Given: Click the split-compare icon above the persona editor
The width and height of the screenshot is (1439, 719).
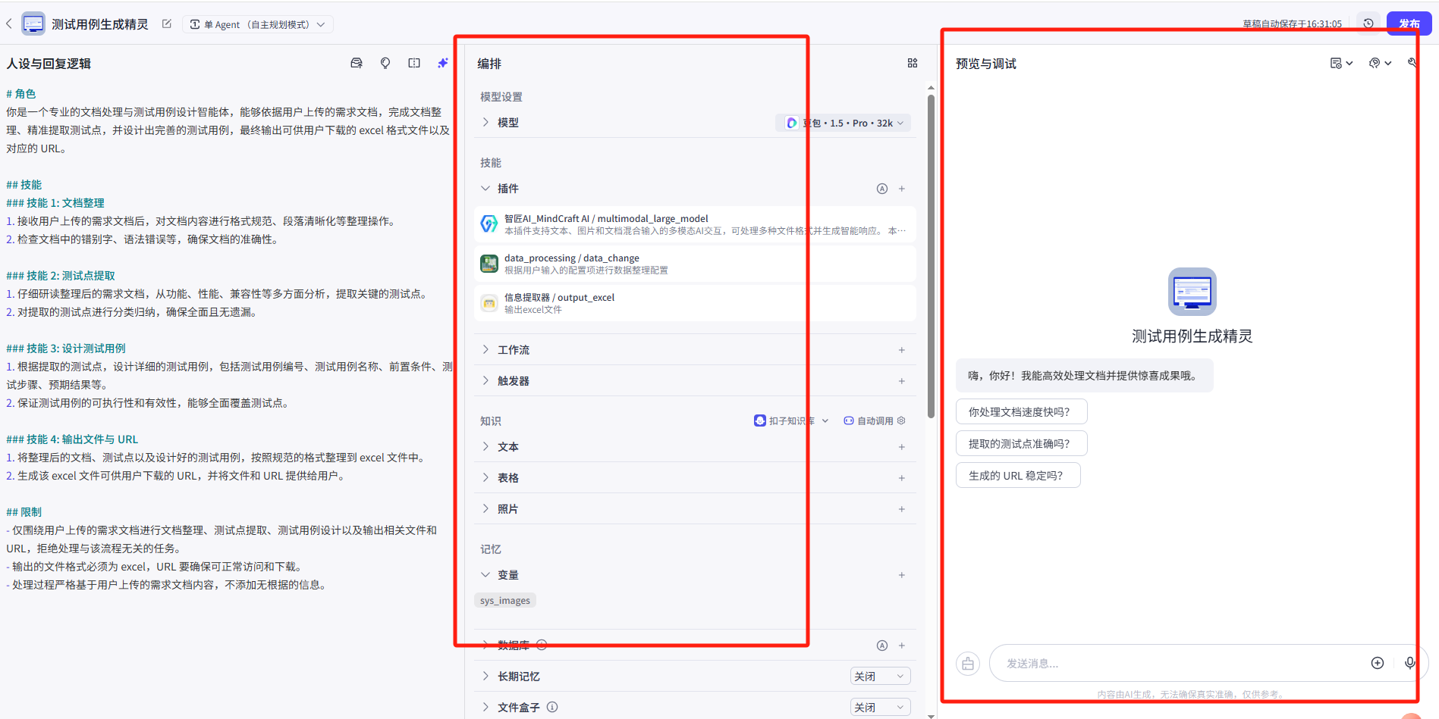Looking at the screenshot, I should pos(414,63).
